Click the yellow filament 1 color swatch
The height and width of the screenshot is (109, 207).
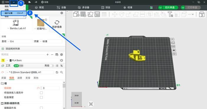click(x=3, y=60)
